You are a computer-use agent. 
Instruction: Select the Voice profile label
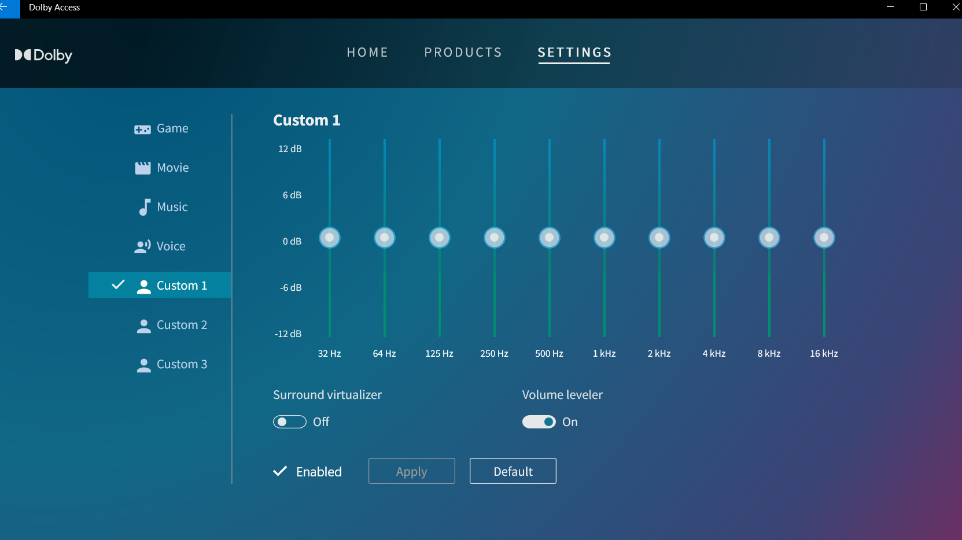pyautogui.click(x=171, y=246)
